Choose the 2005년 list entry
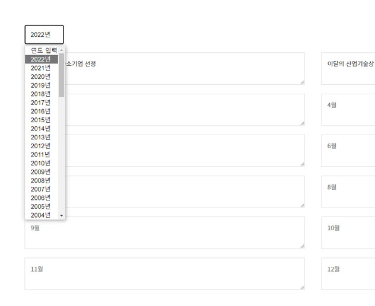Screen dimensions: 375x306 click(42, 206)
